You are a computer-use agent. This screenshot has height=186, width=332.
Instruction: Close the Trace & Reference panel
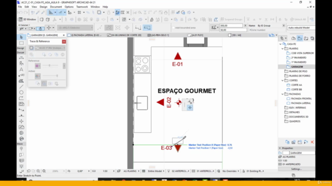click(x=64, y=41)
